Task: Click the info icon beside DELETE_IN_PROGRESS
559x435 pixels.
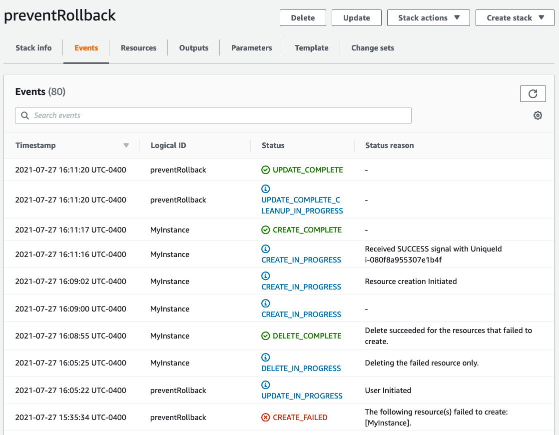Action: [x=265, y=357]
